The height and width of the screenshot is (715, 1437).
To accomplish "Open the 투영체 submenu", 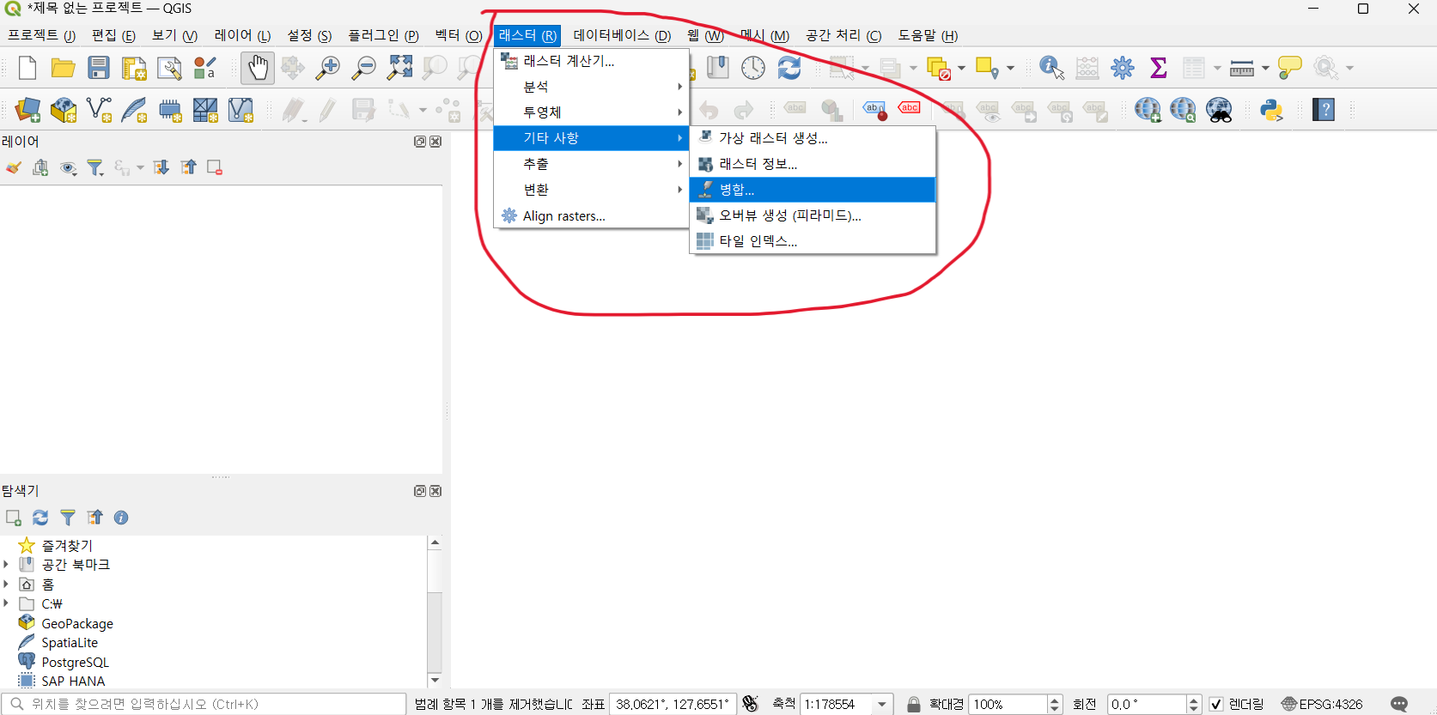I will click(591, 112).
